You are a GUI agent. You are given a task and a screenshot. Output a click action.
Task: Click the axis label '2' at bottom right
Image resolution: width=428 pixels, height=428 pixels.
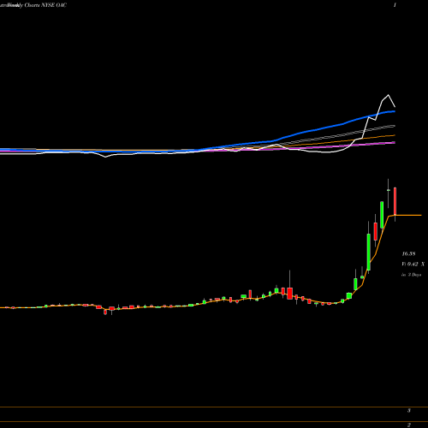coord(409,425)
